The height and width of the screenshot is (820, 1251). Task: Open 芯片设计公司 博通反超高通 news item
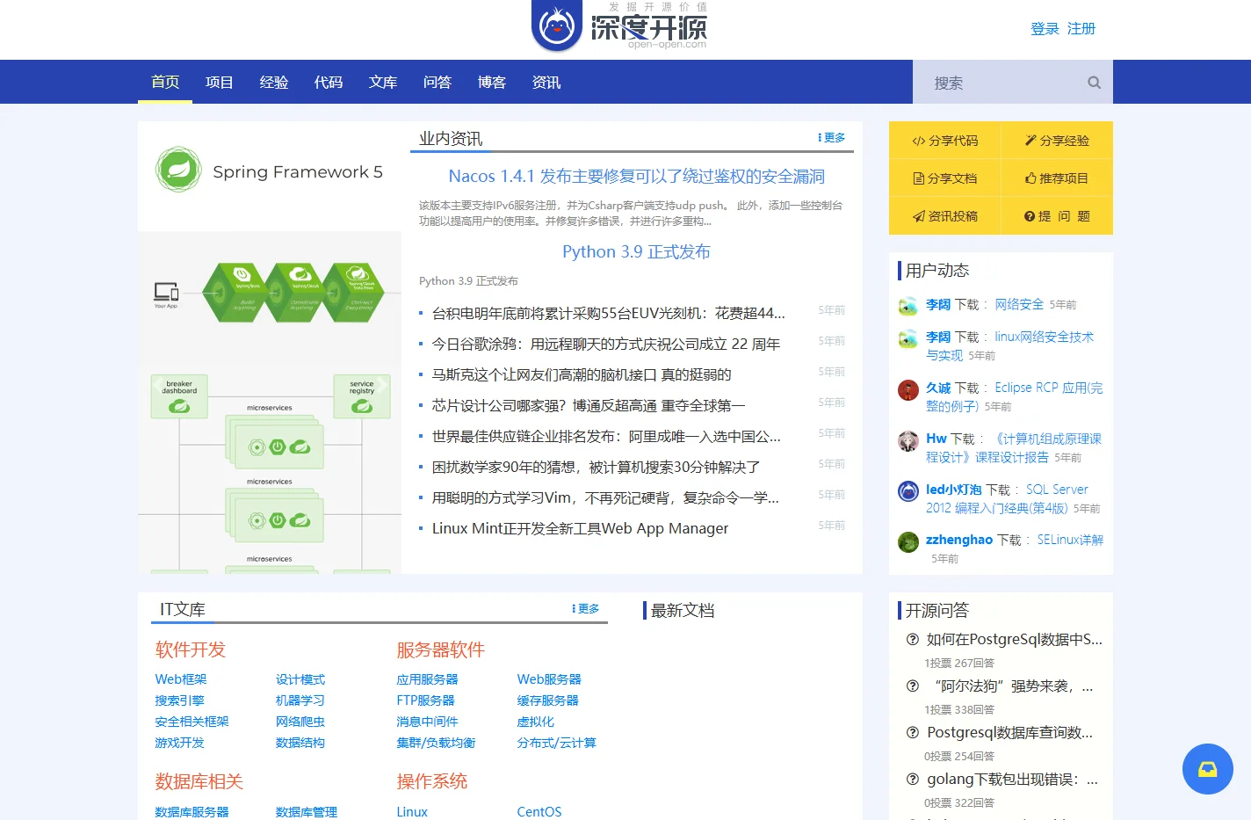click(x=589, y=405)
